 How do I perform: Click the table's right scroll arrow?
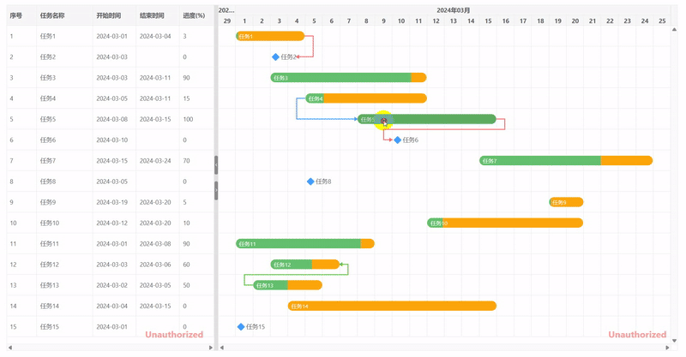coord(211,348)
